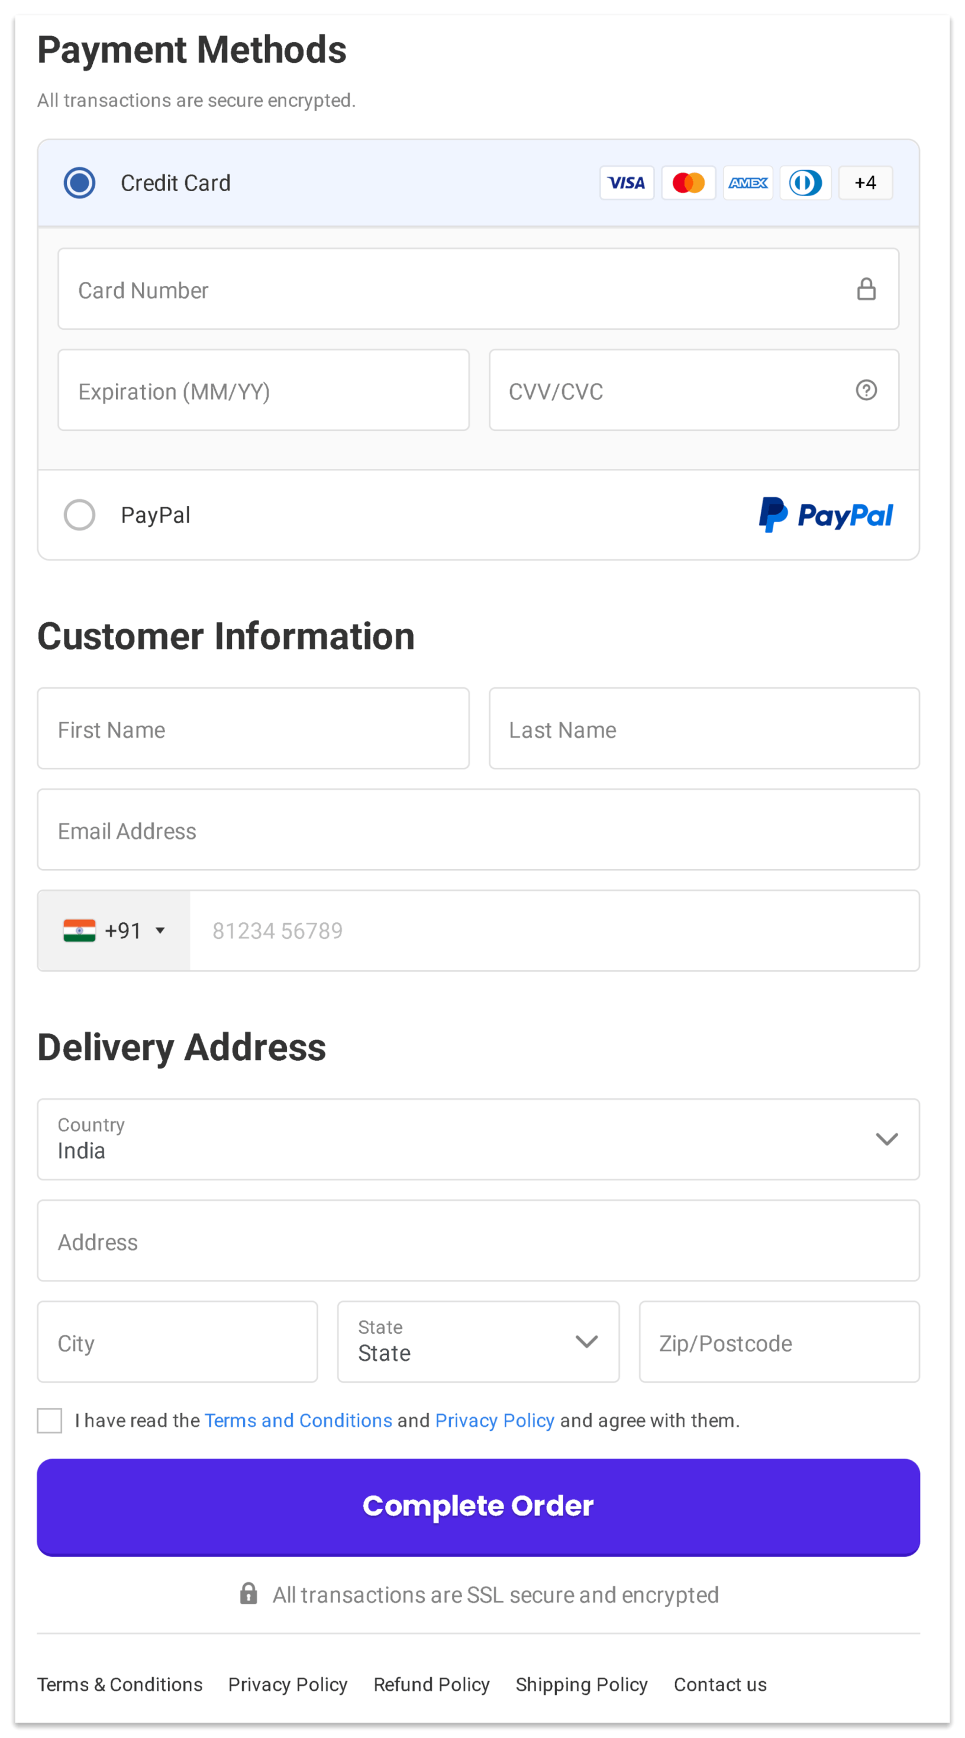This screenshot has width=965, height=1738.
Task: Open the CVV/CVC help tooltip icon
Action: coord(867,390)
